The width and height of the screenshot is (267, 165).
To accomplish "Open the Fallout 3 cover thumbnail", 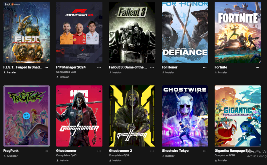I will pyautogui.click(x=132, y=32).
